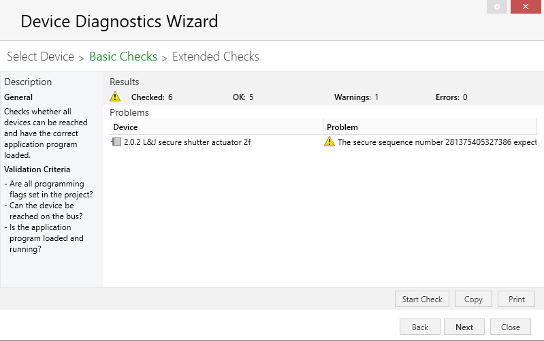544x341 pixels.
Task: Click the pin button in title bar
Action: click(497, 7)
